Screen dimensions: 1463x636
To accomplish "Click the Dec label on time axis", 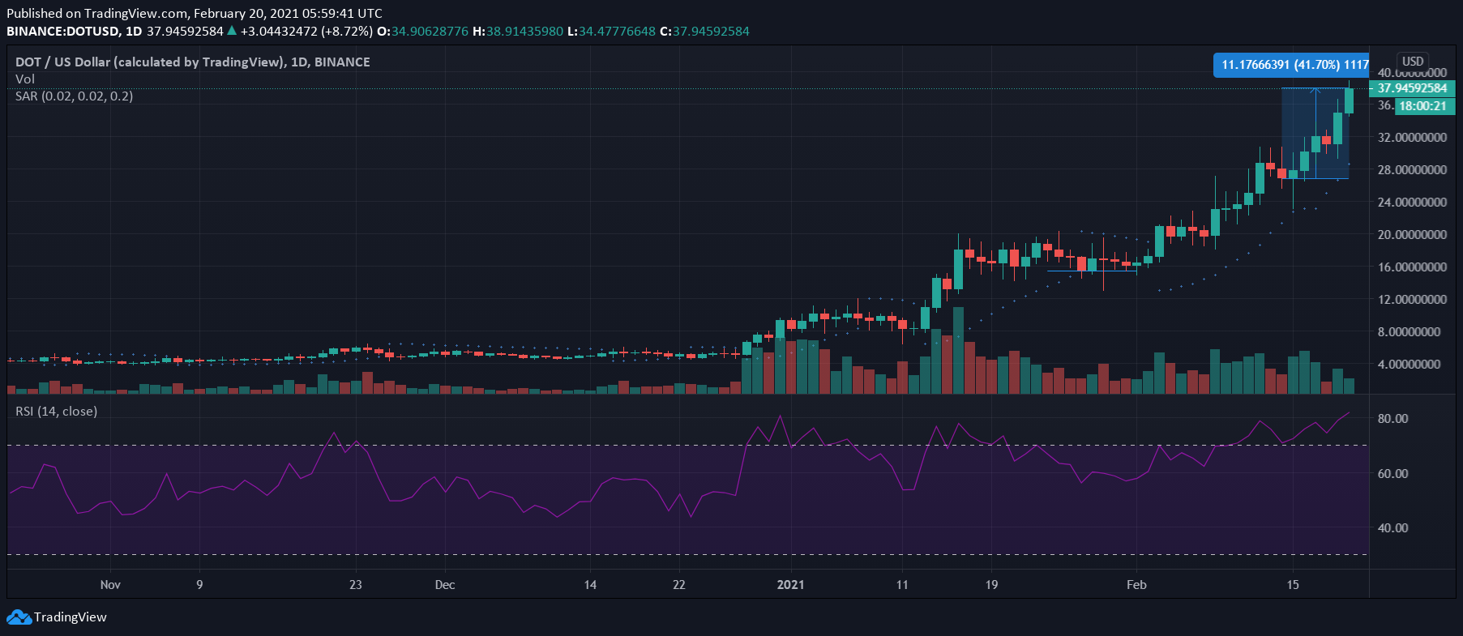I will [x=445, y=585].
